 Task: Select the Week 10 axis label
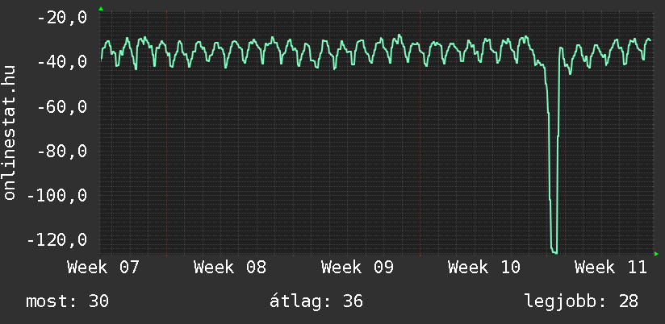[484, 268]
